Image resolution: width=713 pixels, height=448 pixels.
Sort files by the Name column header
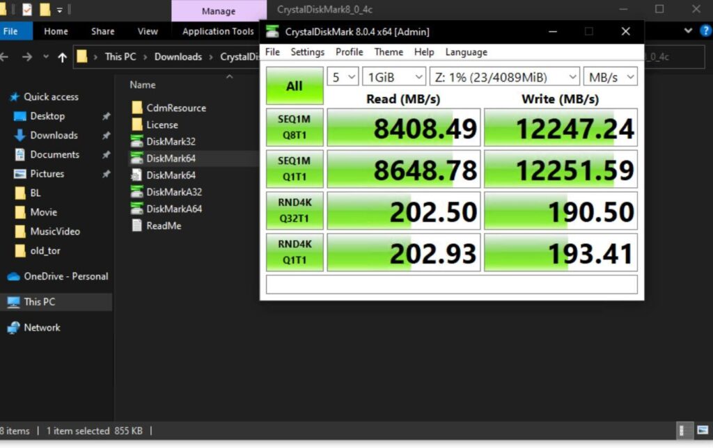click(142, 85)
